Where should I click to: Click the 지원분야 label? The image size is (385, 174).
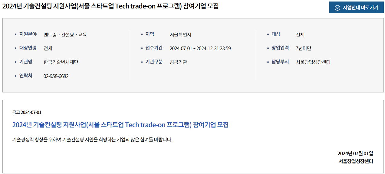tap(28, 34)
